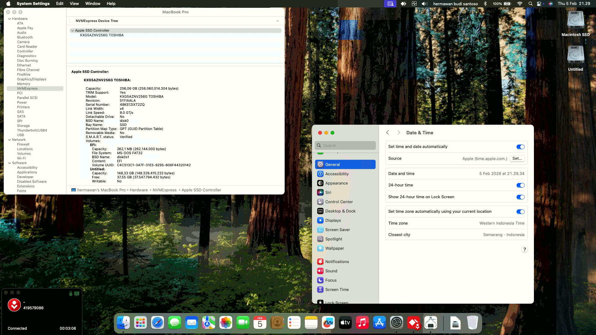Open Reminders app in the Dock
Screen dimensions: 596x335
pos(294,323)
